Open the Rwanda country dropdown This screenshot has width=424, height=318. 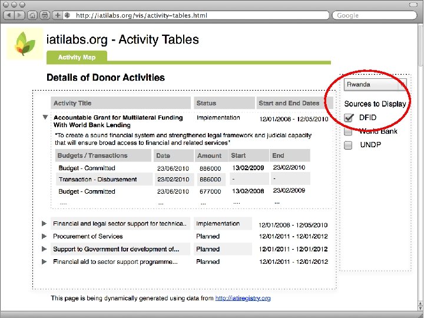375,84
